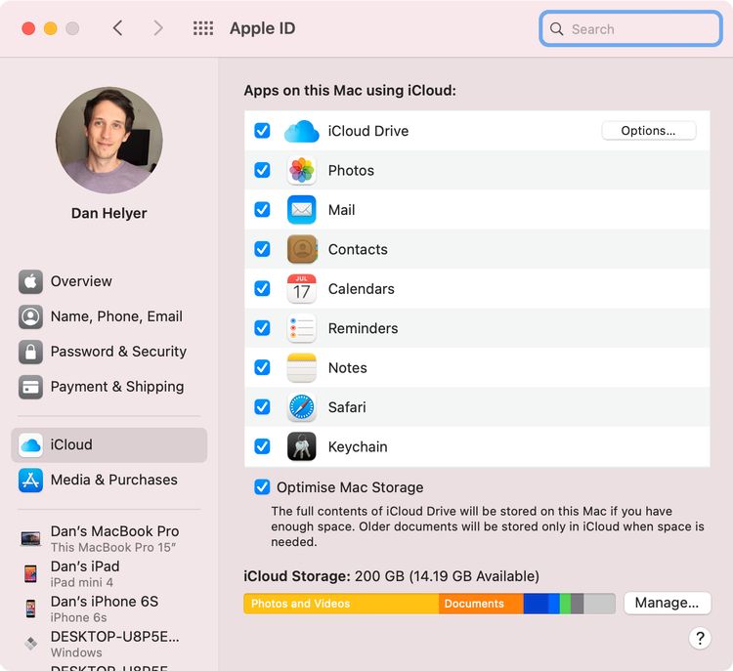
Task: Click the Search input field
Action: (x=630, y=29)
